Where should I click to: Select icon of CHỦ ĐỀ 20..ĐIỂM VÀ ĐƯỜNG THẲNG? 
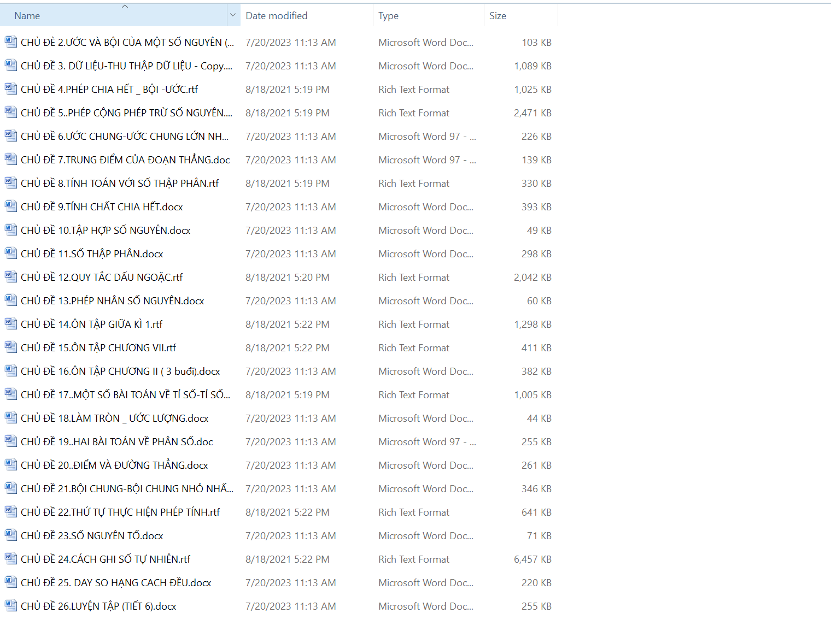coord(11,464)
